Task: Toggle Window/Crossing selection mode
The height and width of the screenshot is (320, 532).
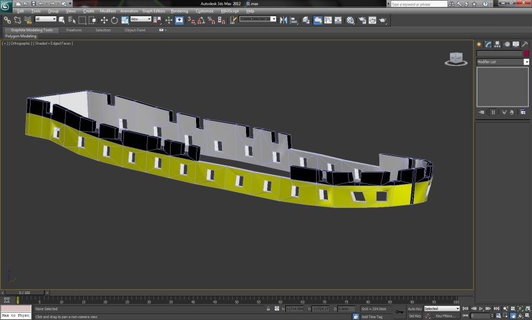Action: point(92,21)
